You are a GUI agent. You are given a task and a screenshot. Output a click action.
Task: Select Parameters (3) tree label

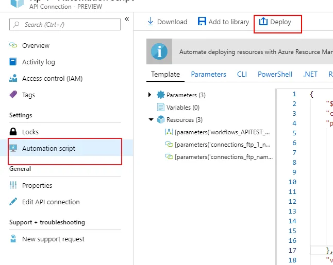(x=186, y=95)
